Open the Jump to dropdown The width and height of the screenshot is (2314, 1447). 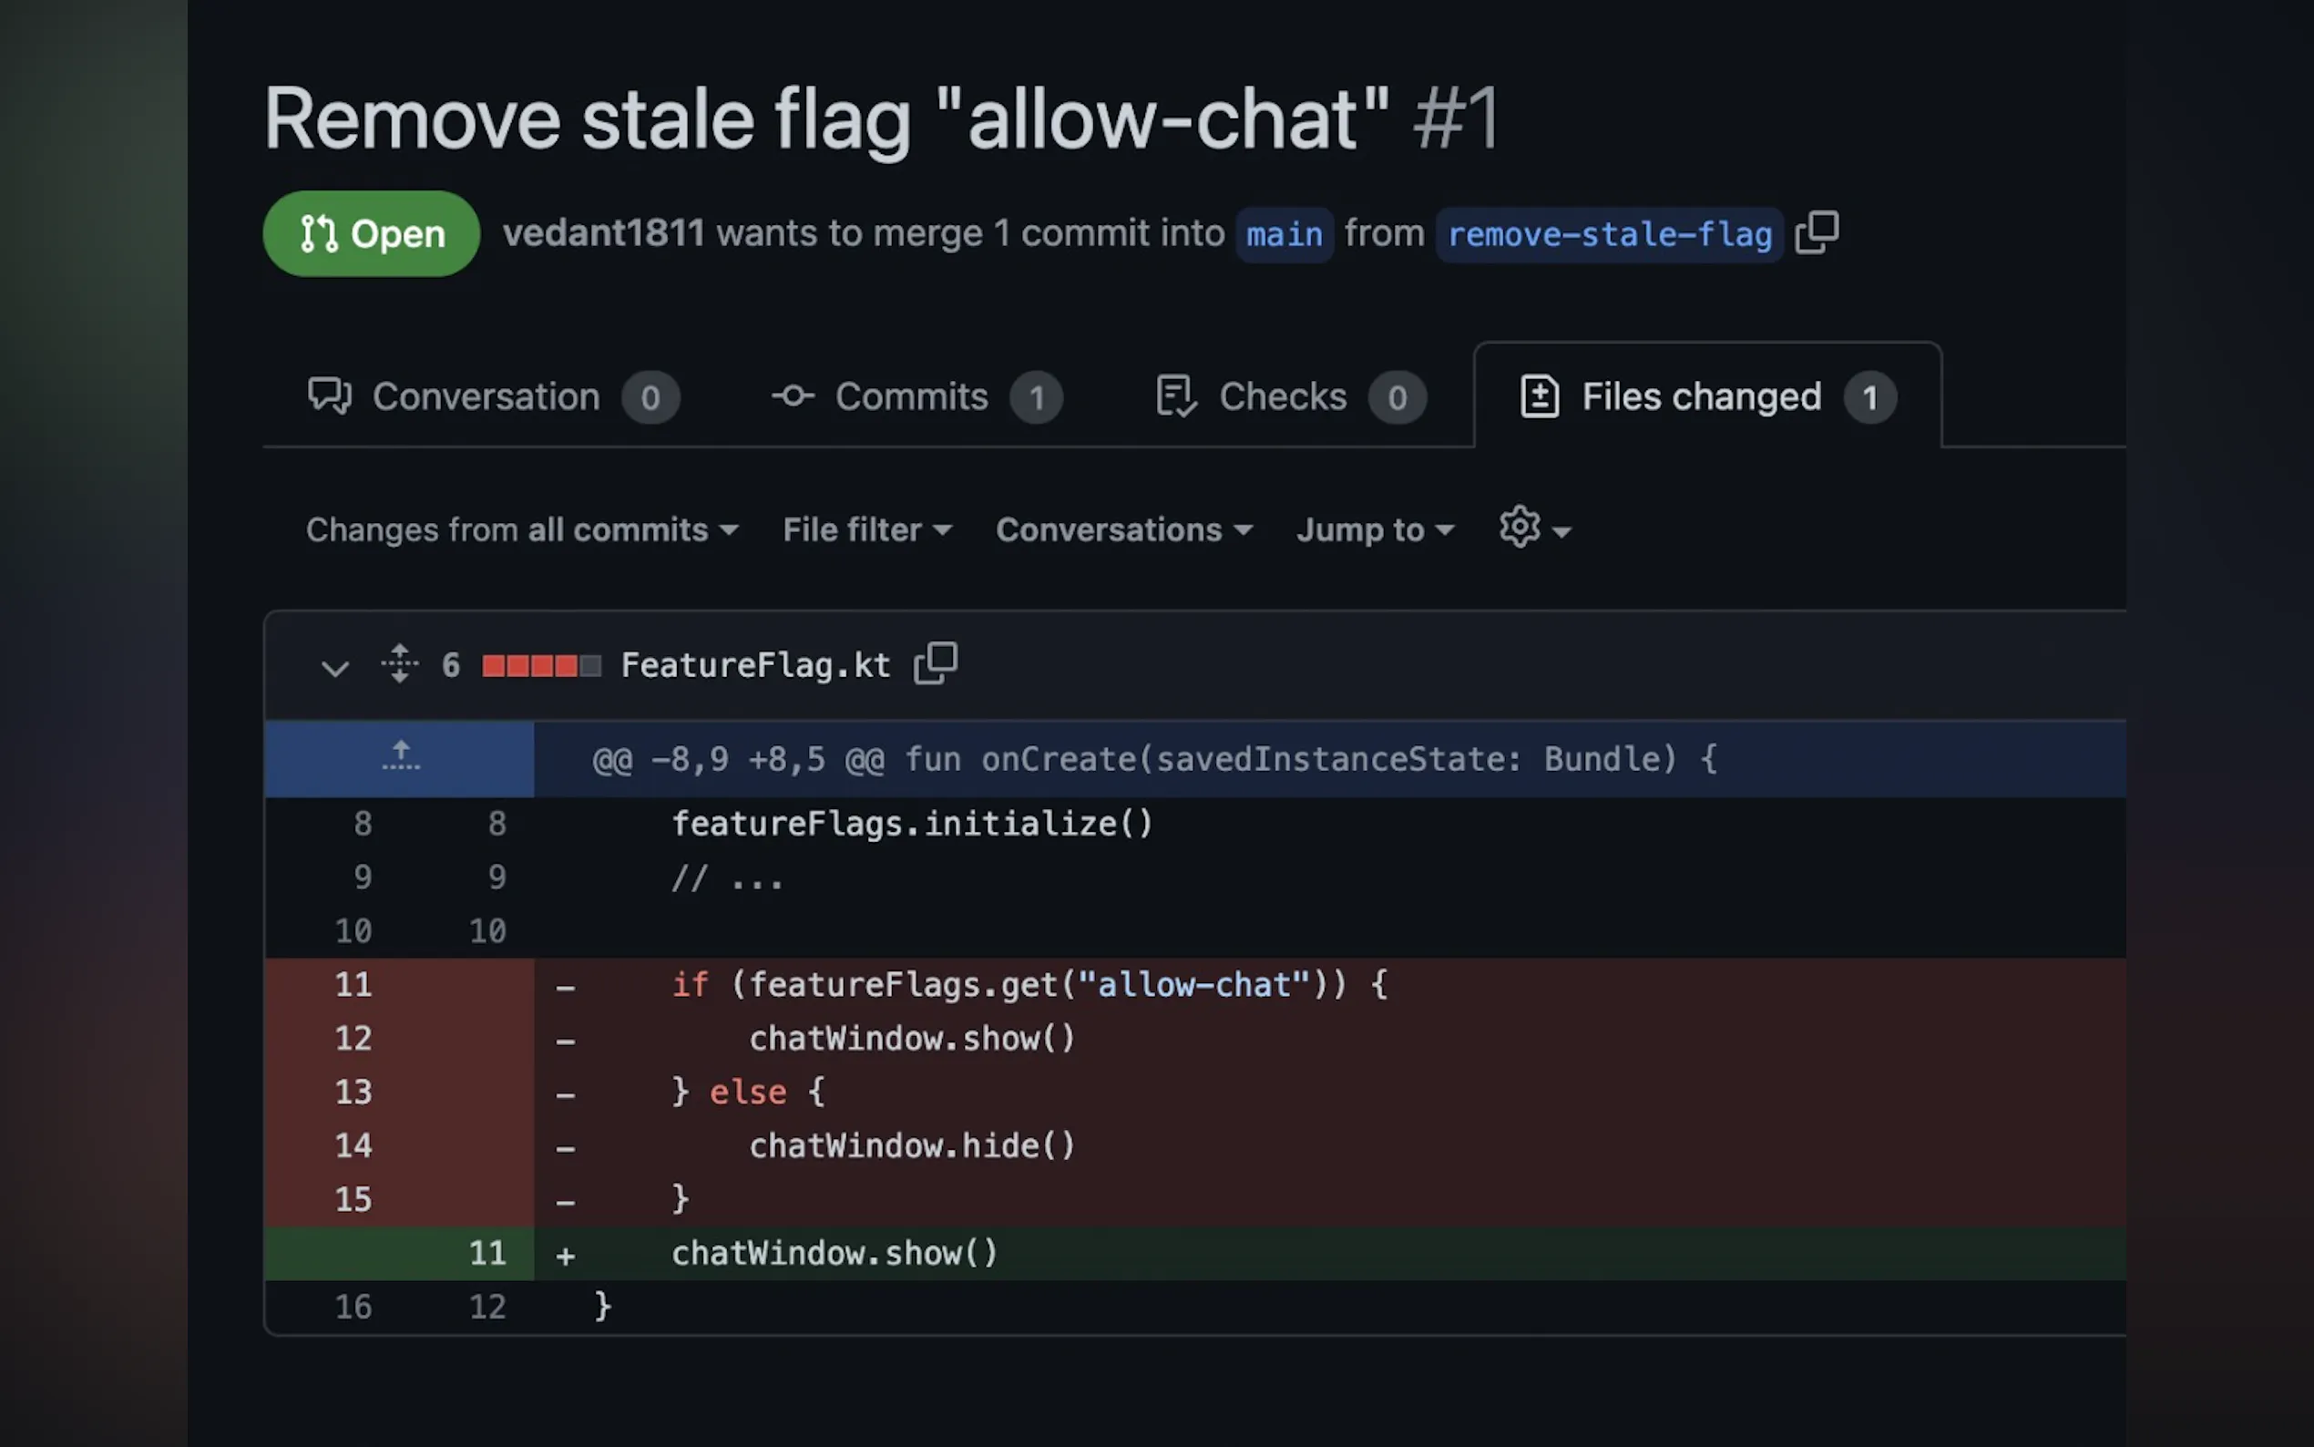point(1375,529)
